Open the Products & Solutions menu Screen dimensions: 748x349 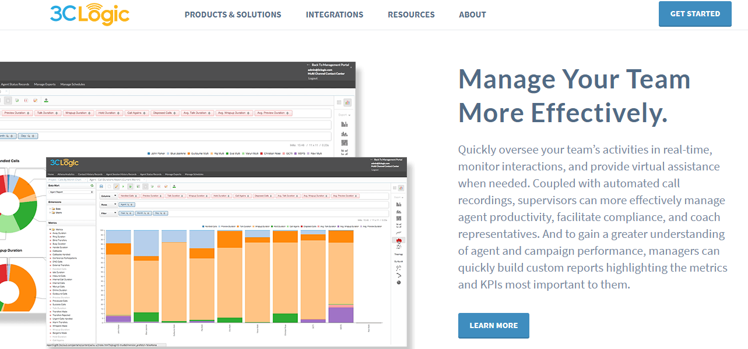click(233, 15)
